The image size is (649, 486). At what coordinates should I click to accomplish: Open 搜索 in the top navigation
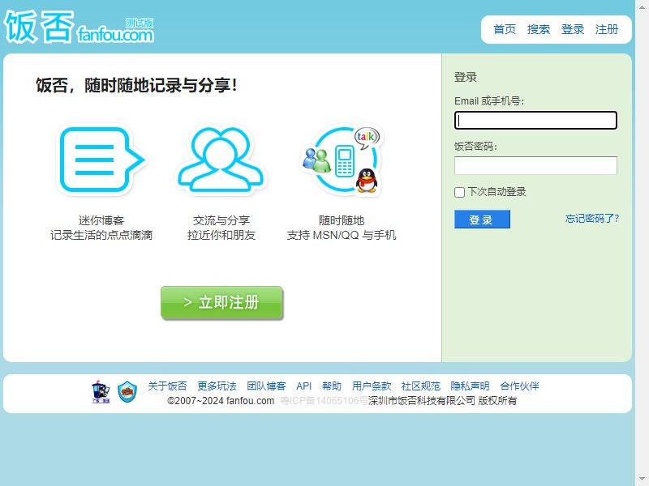[539, 29]
